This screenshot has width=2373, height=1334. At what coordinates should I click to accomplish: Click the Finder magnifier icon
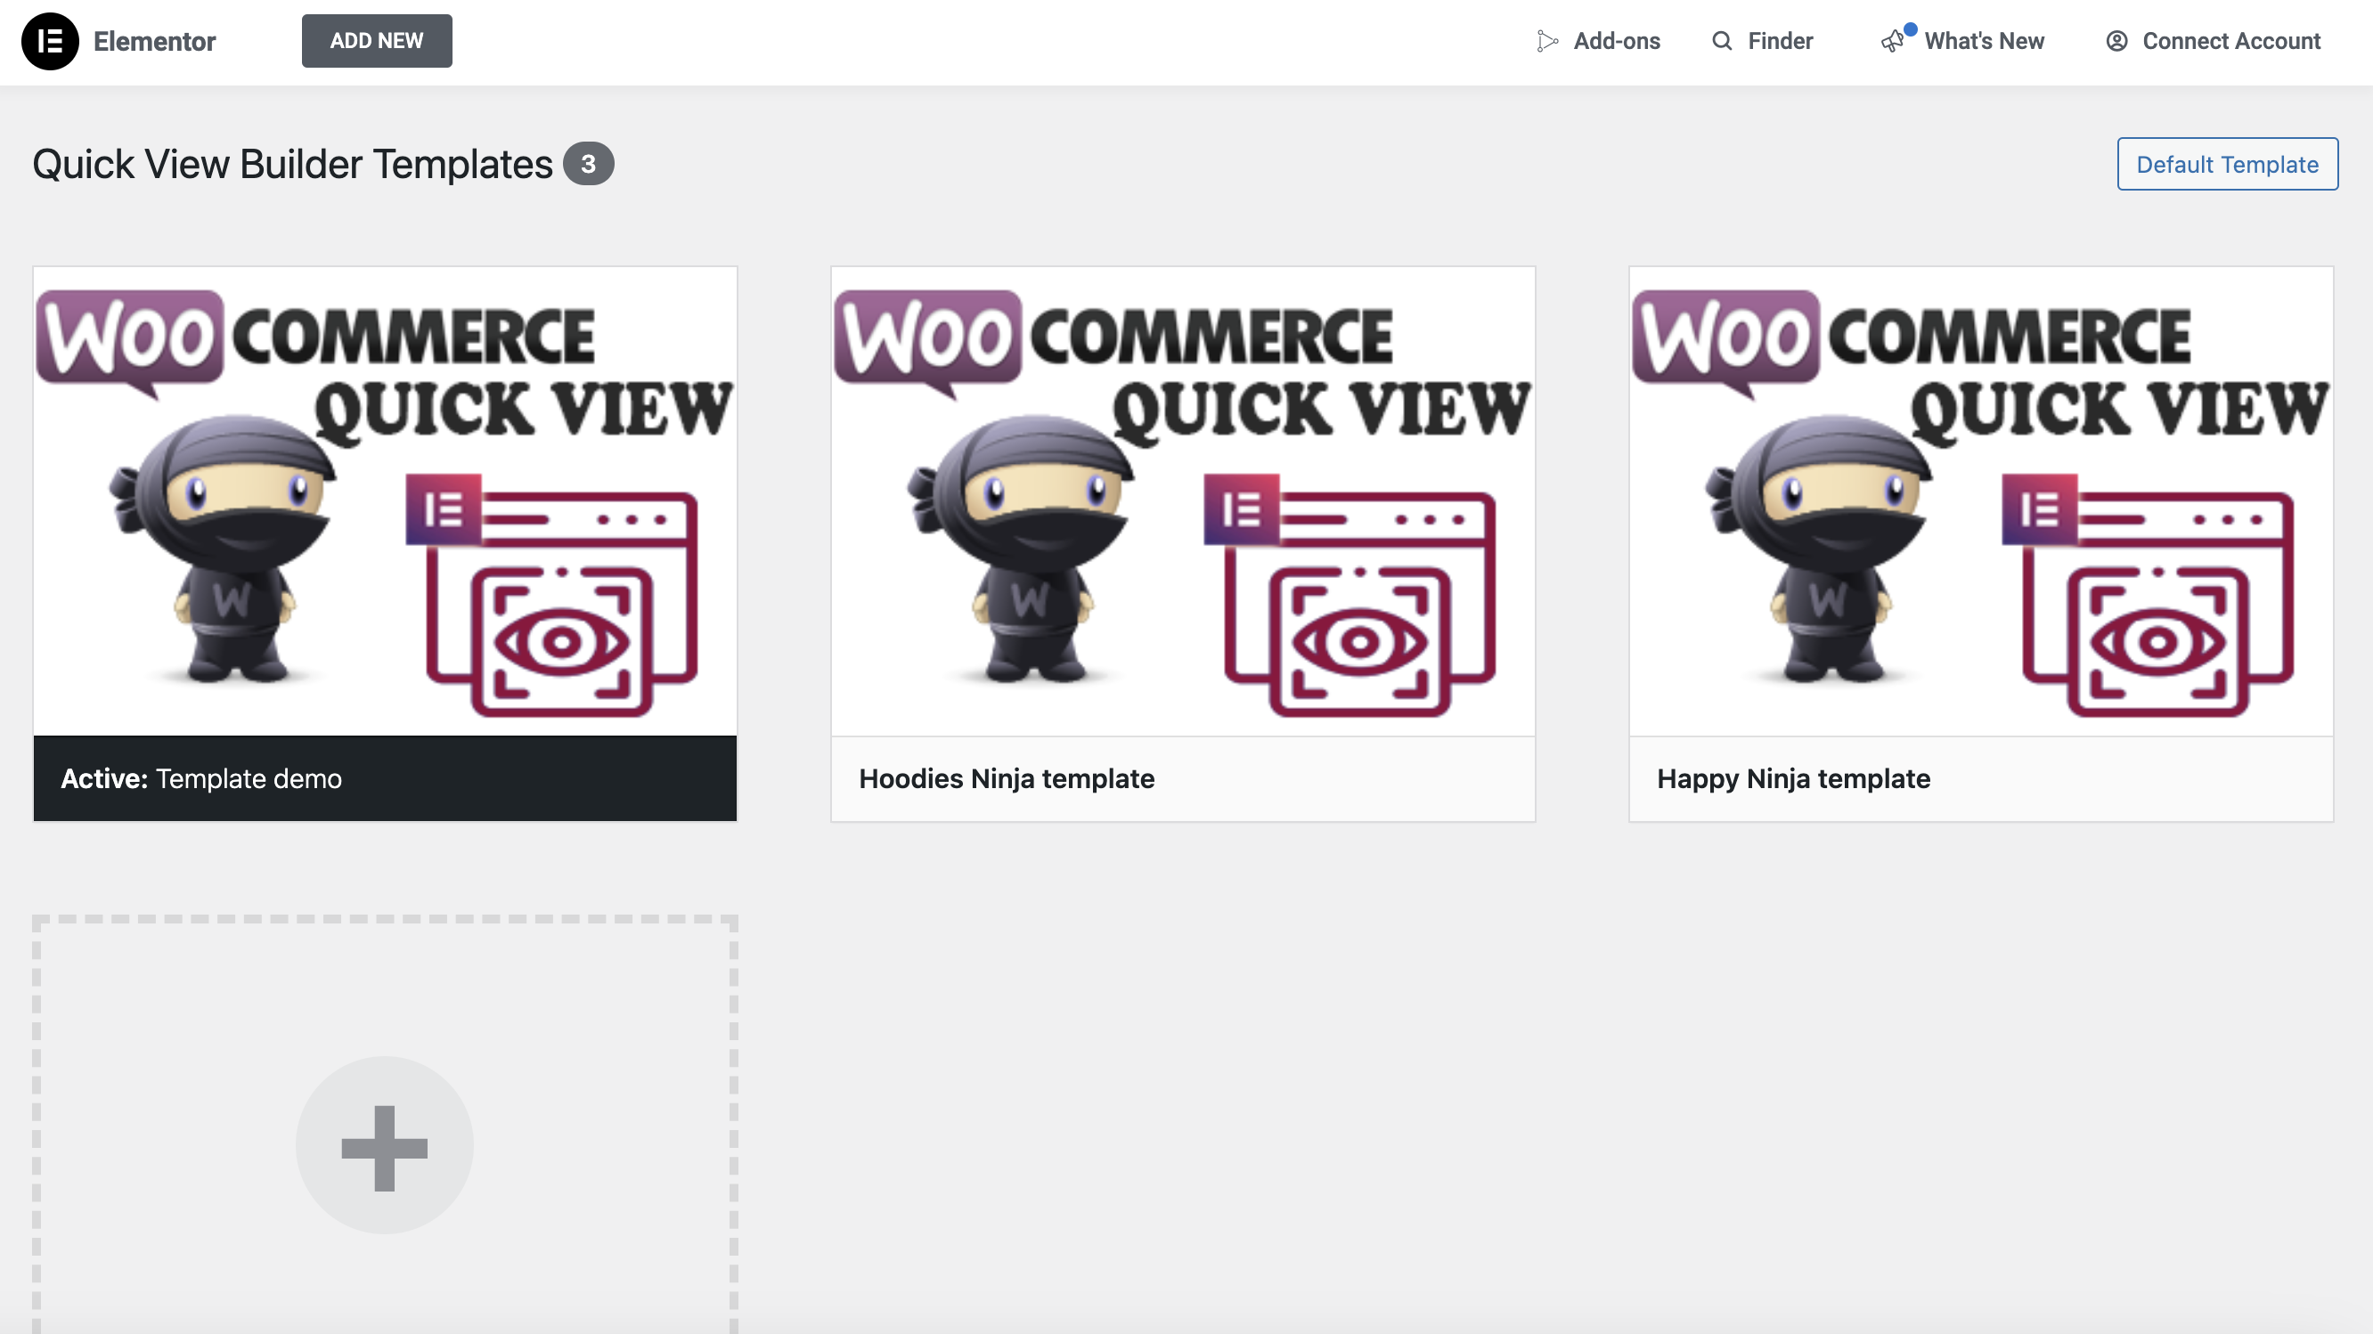[x=1722, y=42]
